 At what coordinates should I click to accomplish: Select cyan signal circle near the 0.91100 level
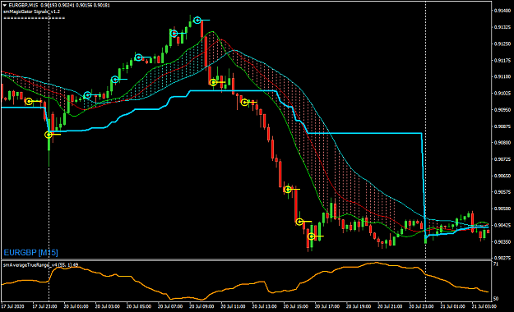tap(115, 79)
